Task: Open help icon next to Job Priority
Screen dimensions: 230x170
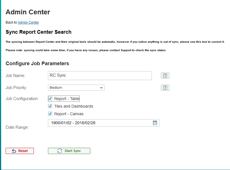Action: pyautogui.click(x=165, y=88)
